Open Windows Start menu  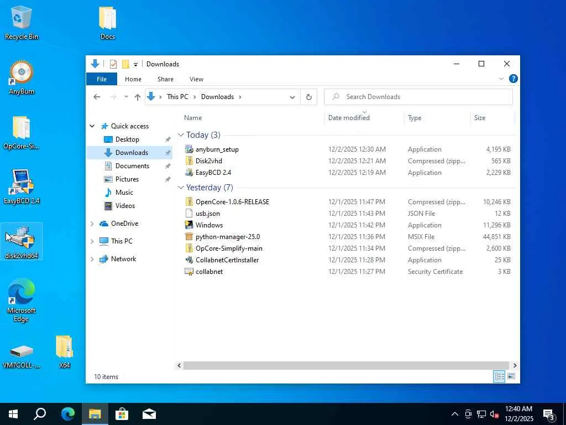pos(13,414)
